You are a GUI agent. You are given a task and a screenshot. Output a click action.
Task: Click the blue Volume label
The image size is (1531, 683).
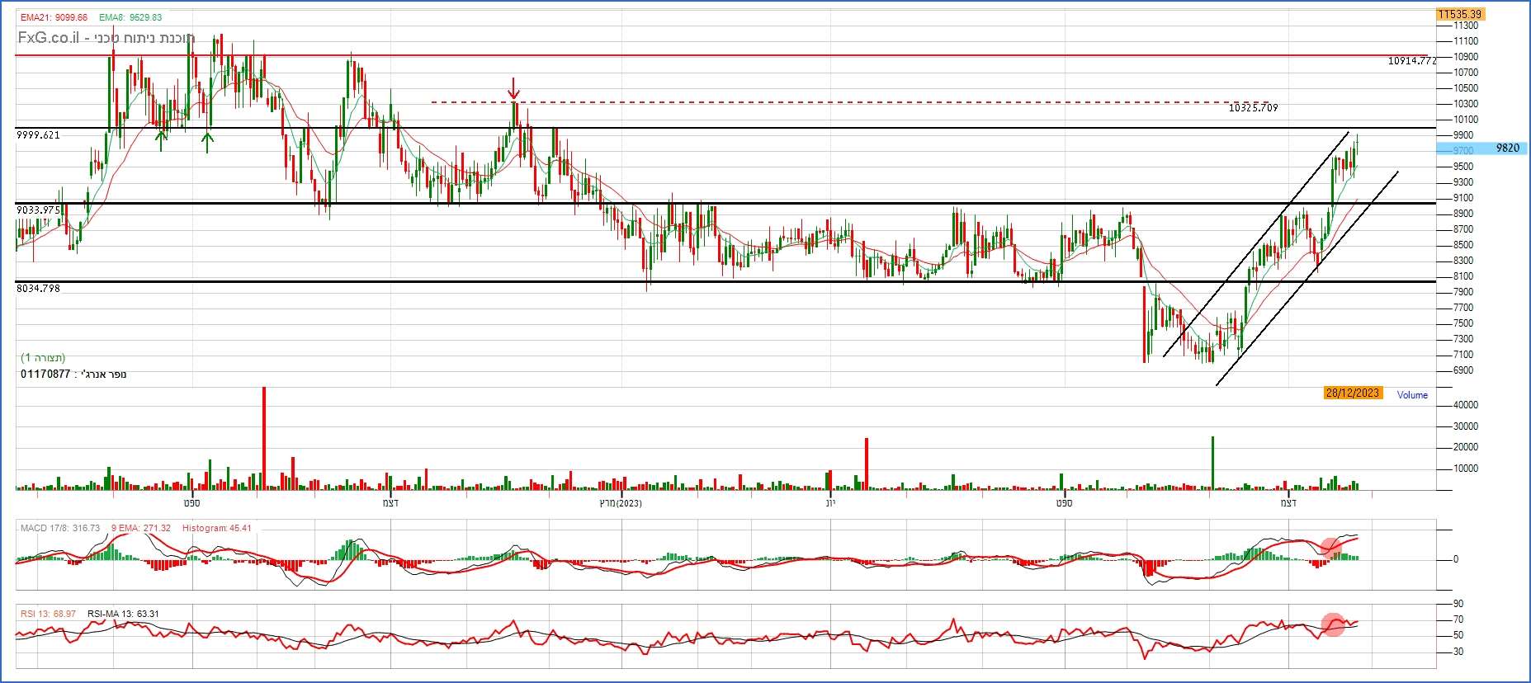click(1411, 395)
